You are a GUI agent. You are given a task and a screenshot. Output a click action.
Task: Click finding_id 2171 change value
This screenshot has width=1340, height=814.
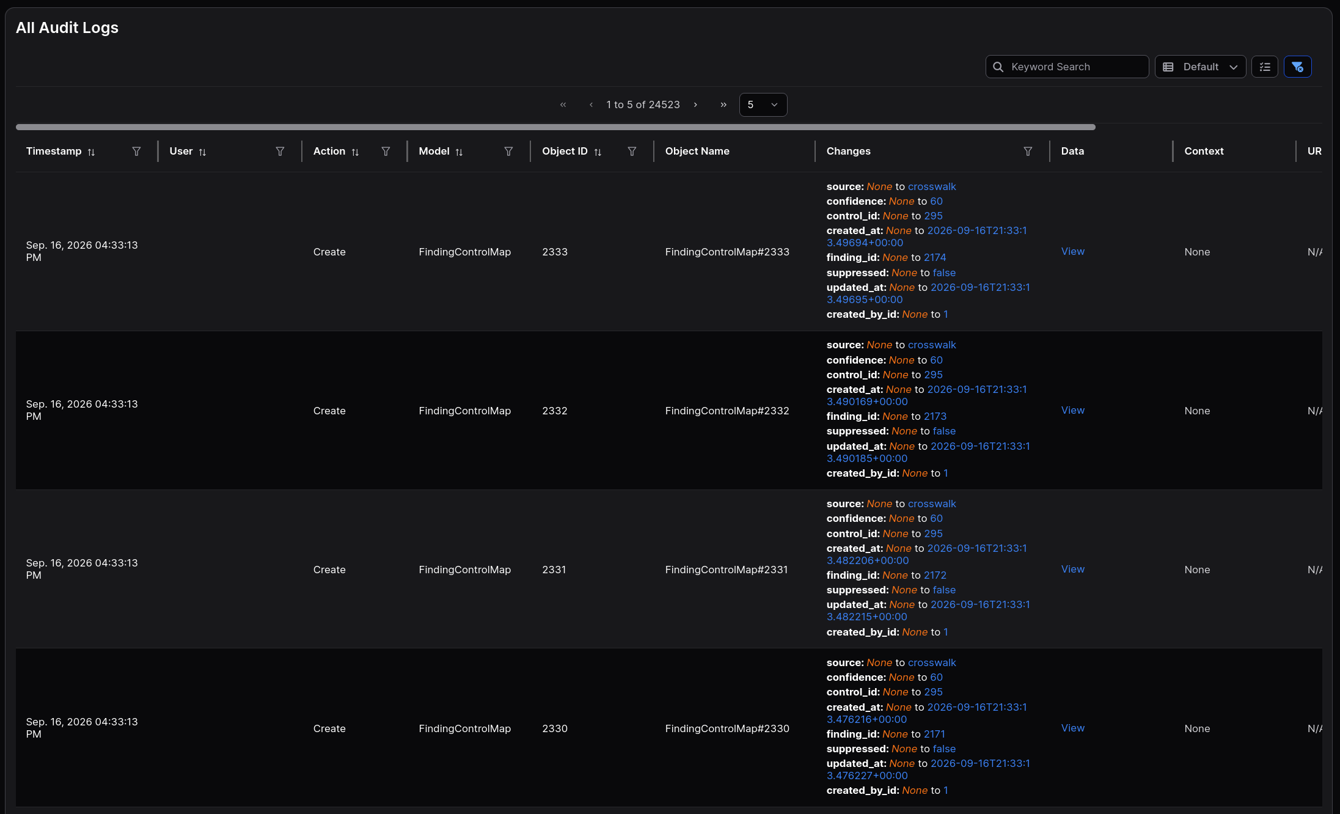coord(934,734)
